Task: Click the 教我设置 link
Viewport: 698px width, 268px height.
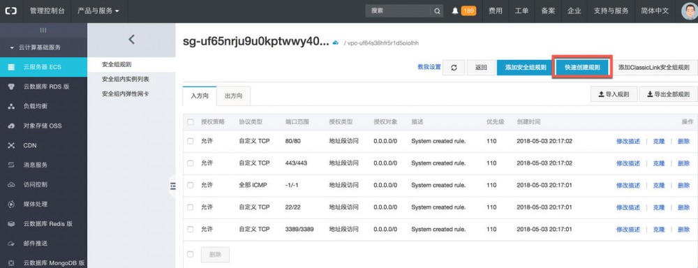Action: [x=429, y=67]
